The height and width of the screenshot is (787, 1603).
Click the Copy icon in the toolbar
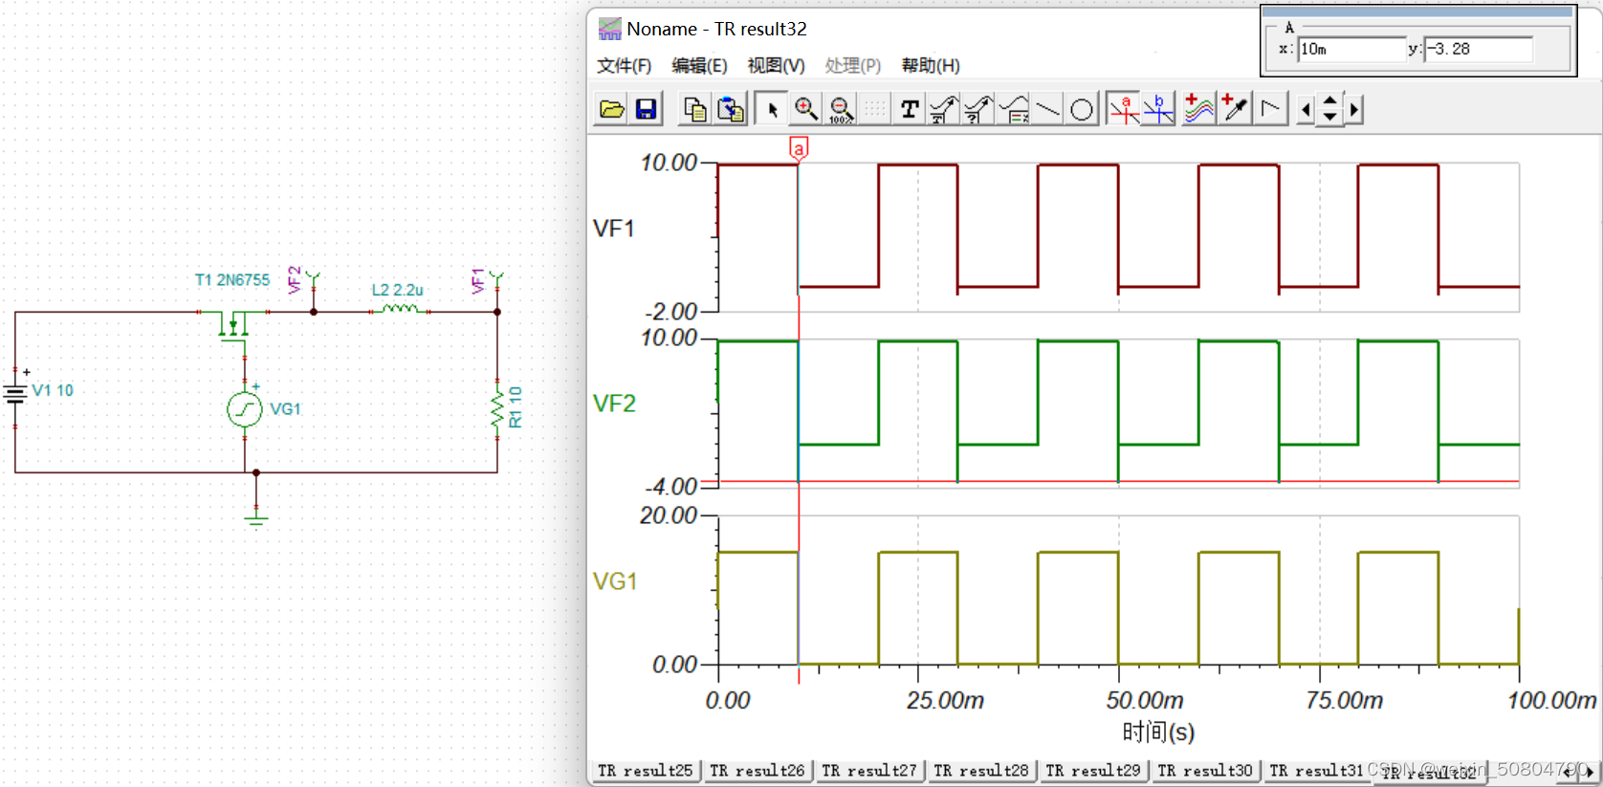695,109
